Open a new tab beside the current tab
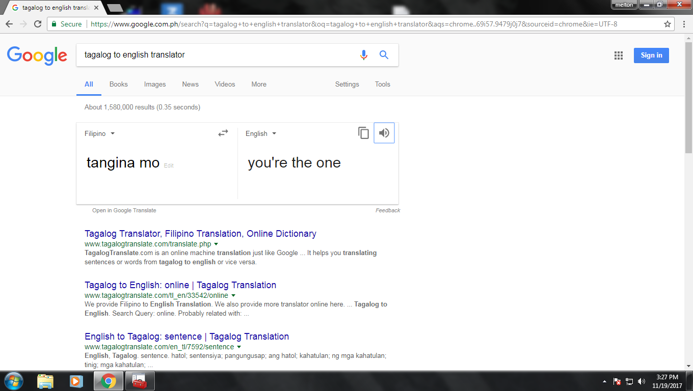This screenshot has width=693, height=391. coord(116,8)
